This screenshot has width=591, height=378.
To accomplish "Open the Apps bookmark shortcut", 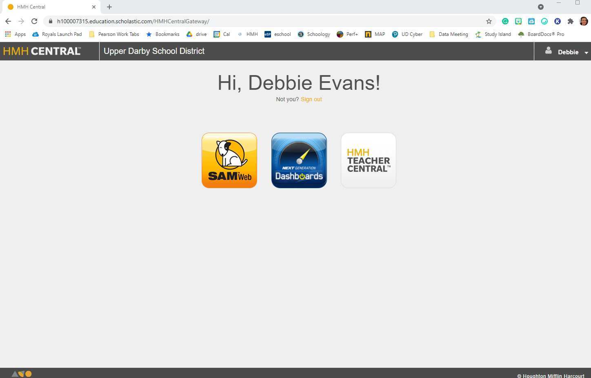I will (x=15, y=34).
